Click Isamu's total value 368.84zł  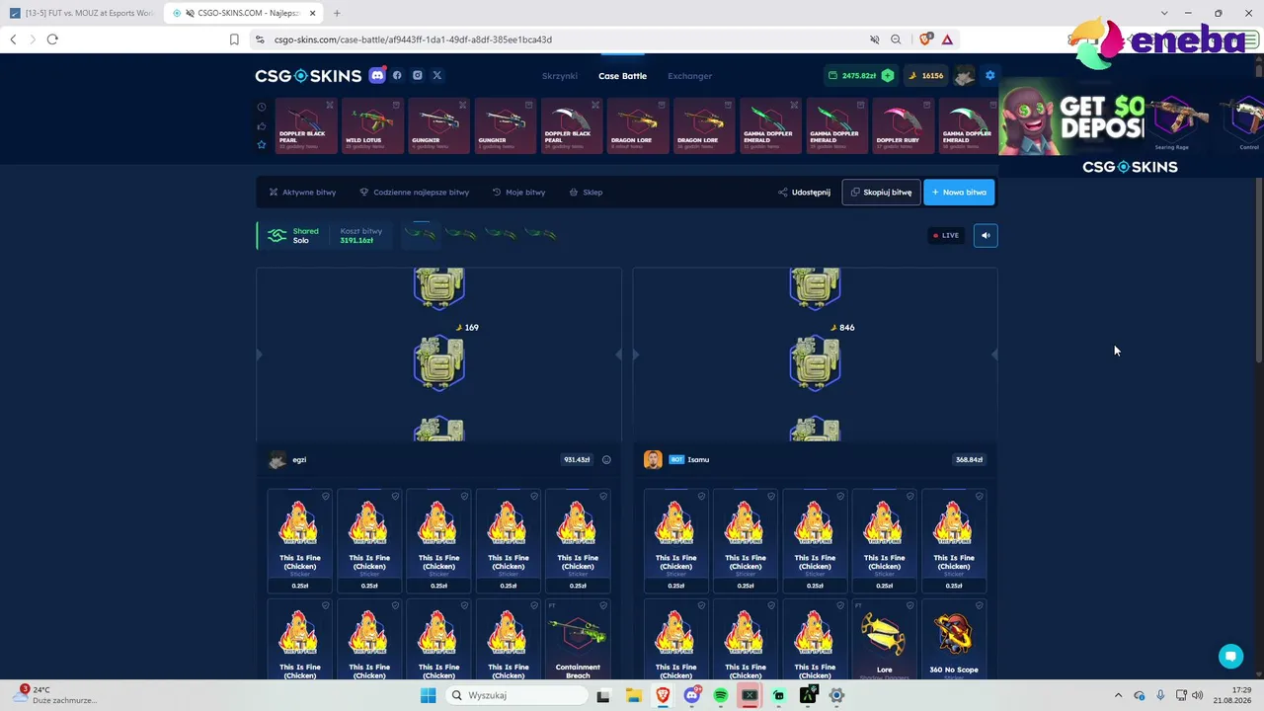(969, 459)
